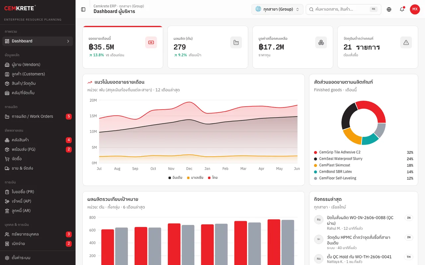This screenshot has width=425, height=265.
Task: Click the globe language icon
Action: point(389,9)
